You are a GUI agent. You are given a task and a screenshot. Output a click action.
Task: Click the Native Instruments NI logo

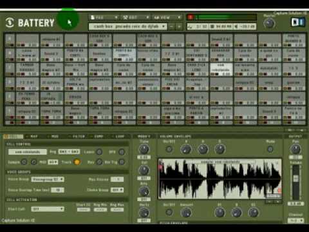[x=298, y=23]
